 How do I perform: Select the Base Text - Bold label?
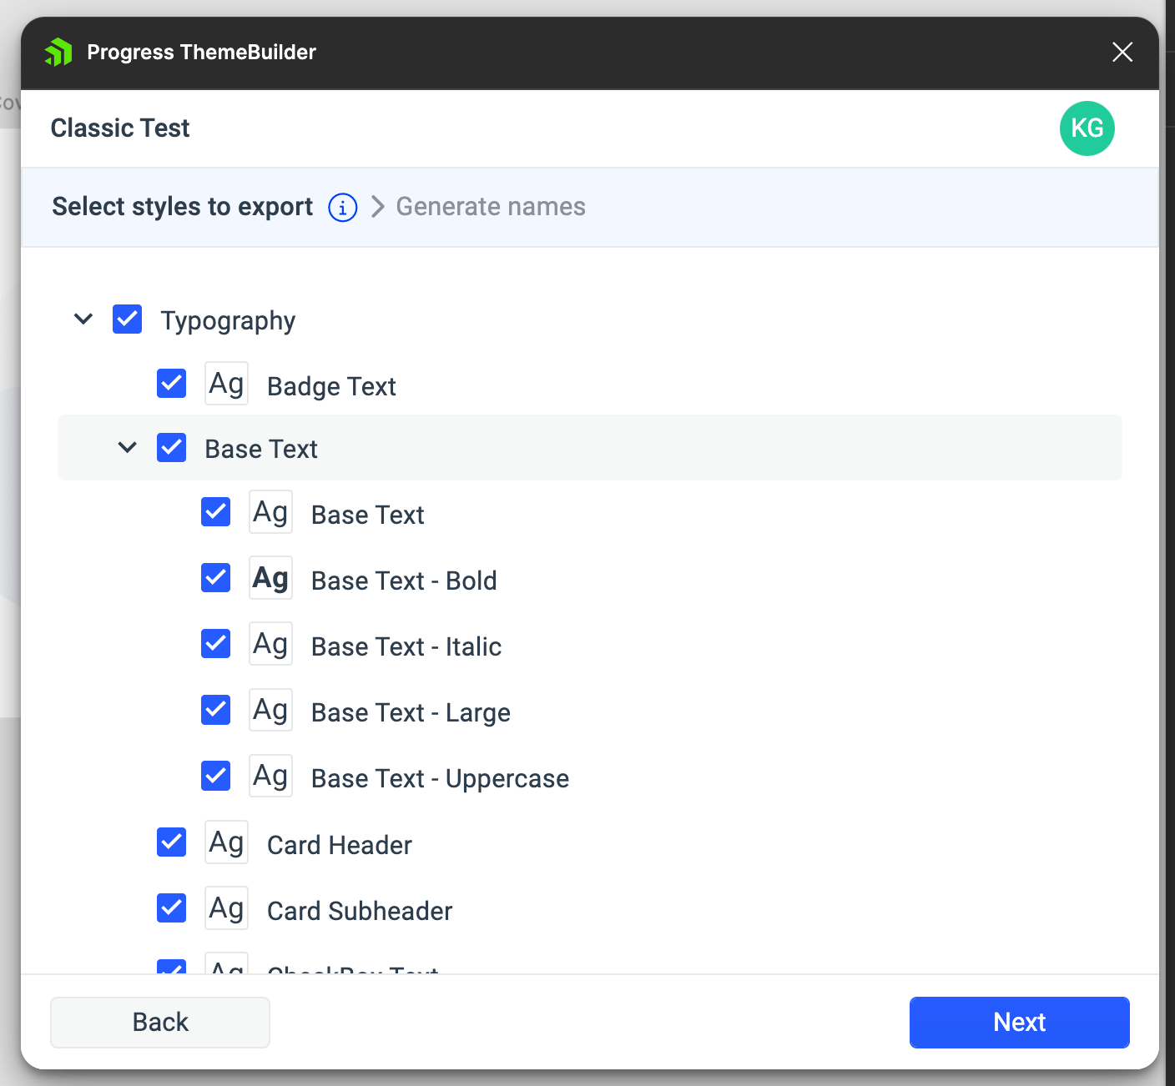point(404,581)
